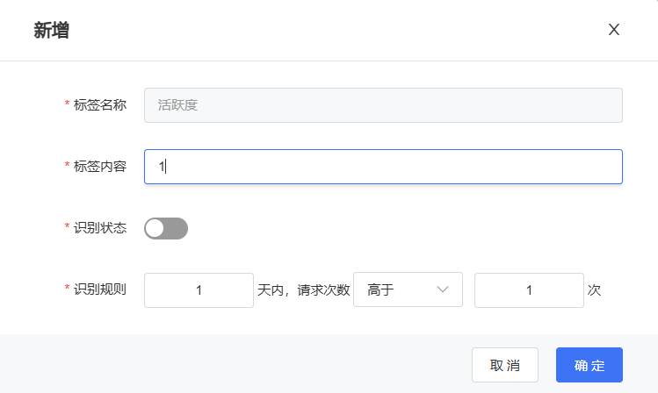Click the red asterisk beside 标签名称

click(67, 103)
